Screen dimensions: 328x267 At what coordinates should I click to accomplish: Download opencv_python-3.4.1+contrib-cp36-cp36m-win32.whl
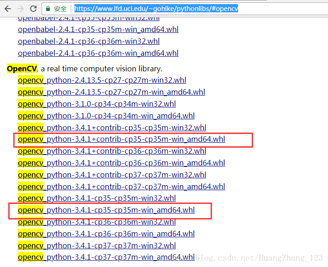112,151
